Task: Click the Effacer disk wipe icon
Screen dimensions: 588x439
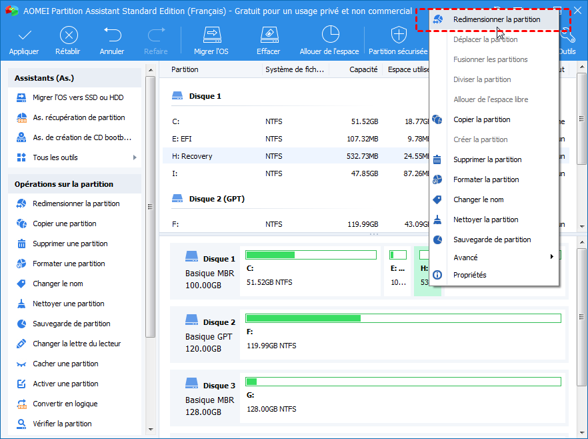Action: pos(268,35)
